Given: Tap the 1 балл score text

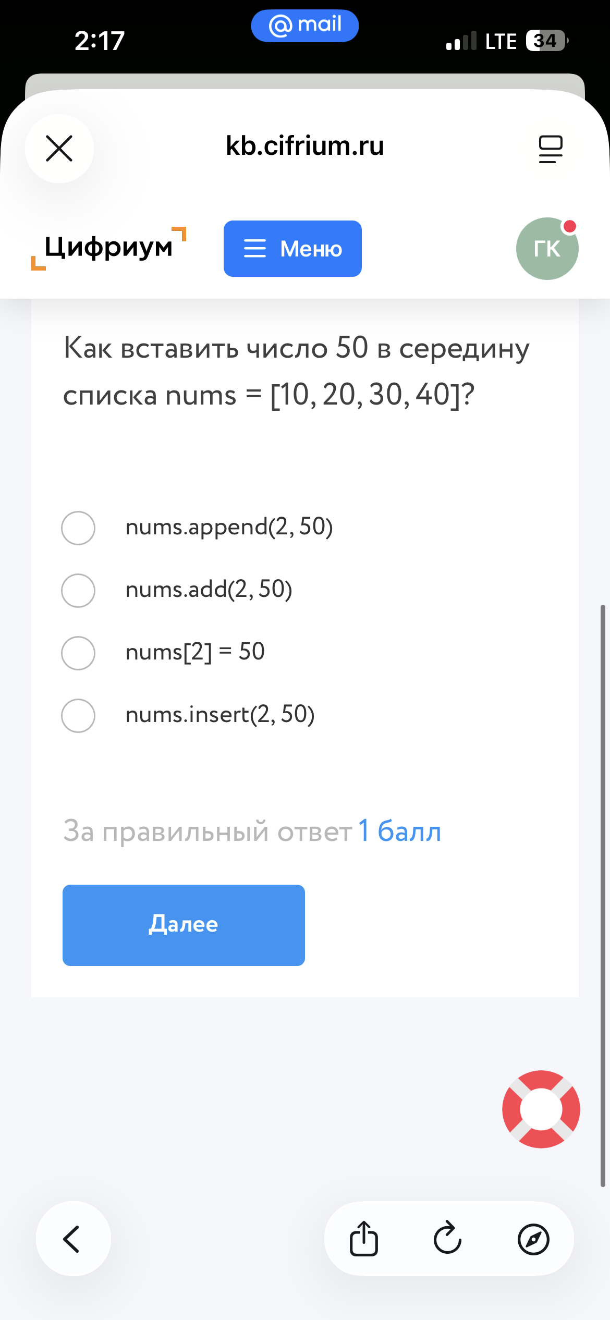Looking at the screenshot, I should tap(399, 831).
